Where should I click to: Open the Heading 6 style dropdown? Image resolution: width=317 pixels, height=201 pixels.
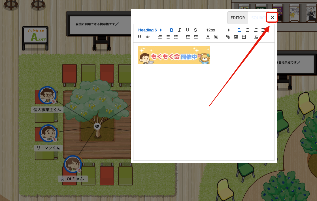point(150,30)
